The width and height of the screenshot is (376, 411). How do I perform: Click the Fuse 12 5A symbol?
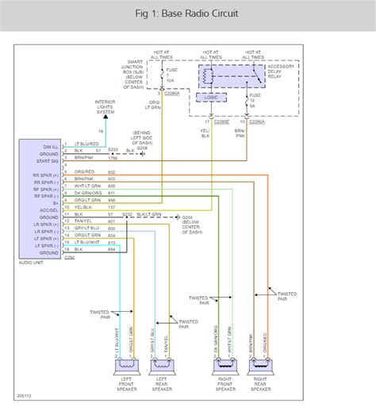click(247, 101)
